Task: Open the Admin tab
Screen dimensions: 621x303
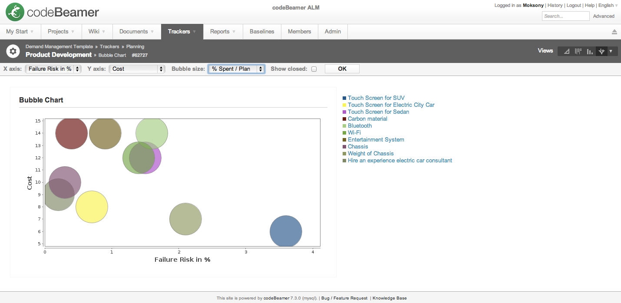Action: pos(333,32)
